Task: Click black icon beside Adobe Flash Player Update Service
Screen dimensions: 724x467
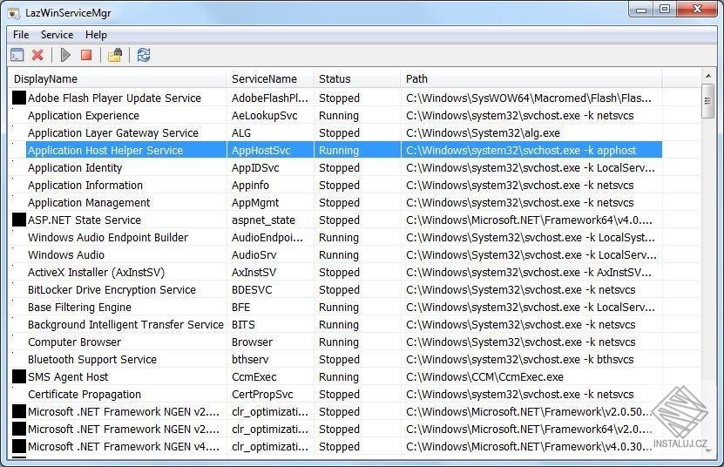Action: coord(19,98)
